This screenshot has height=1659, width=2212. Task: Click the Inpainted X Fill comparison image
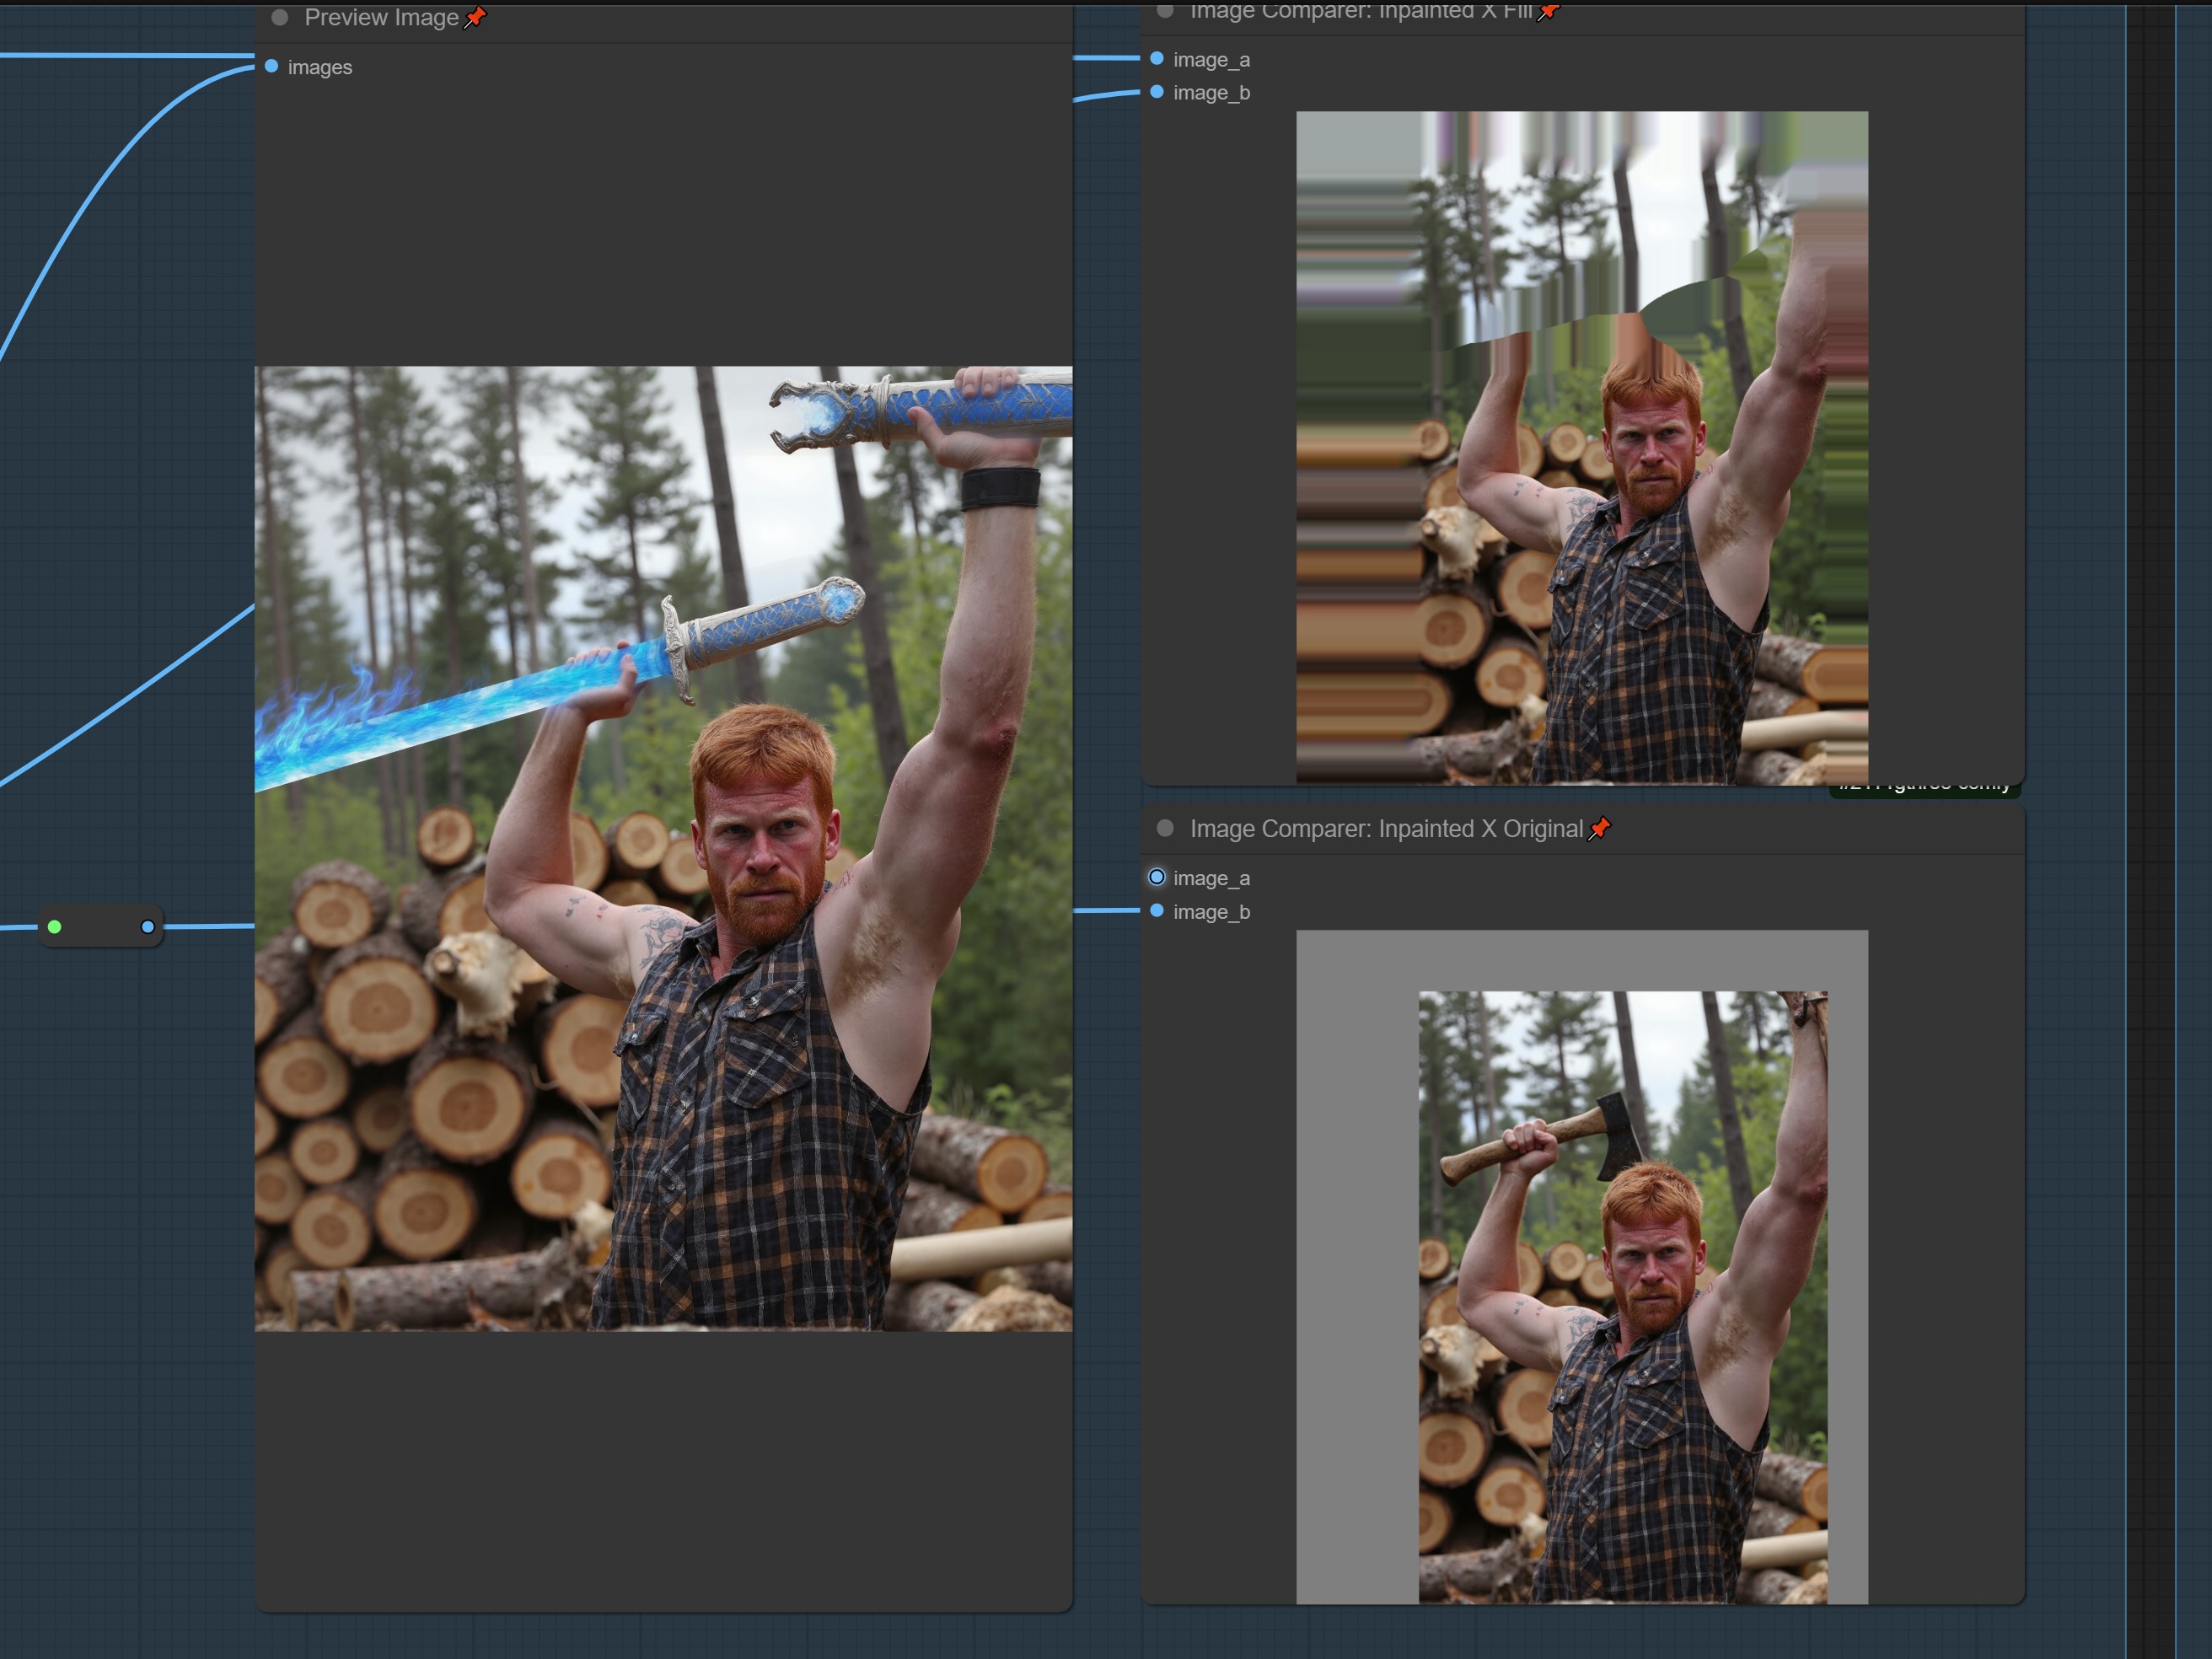tap(1582, 447)
